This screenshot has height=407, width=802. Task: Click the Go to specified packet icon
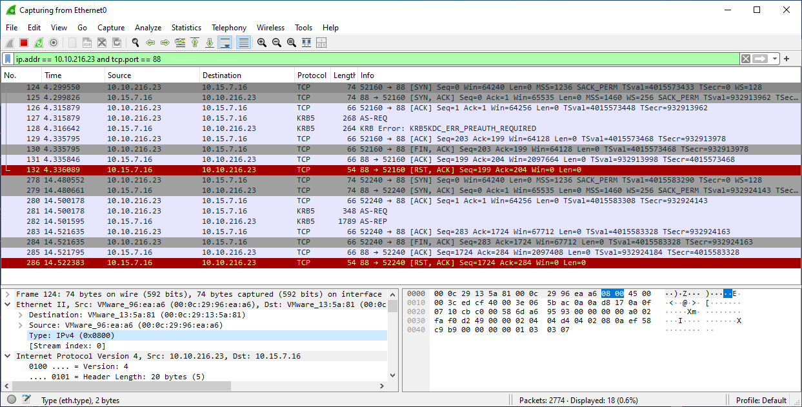(x=180, y=43)
